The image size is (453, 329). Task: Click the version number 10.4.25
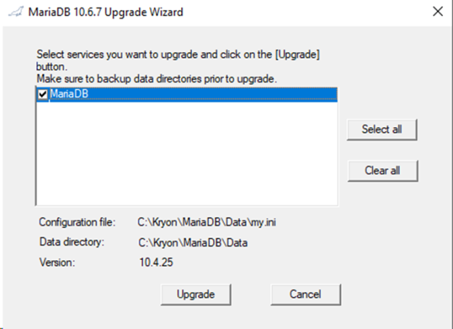tap(156, 263)
